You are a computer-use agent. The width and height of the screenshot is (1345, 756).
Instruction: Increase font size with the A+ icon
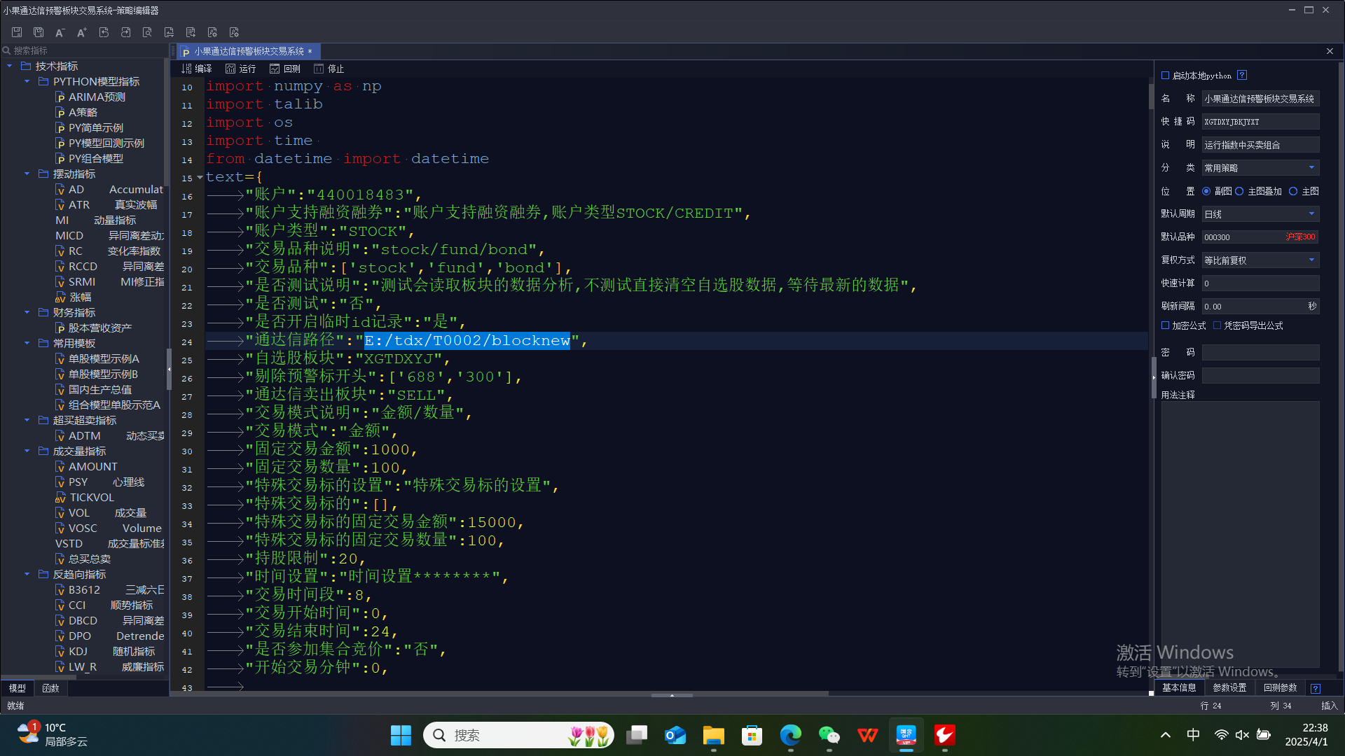tap(81, 32)
